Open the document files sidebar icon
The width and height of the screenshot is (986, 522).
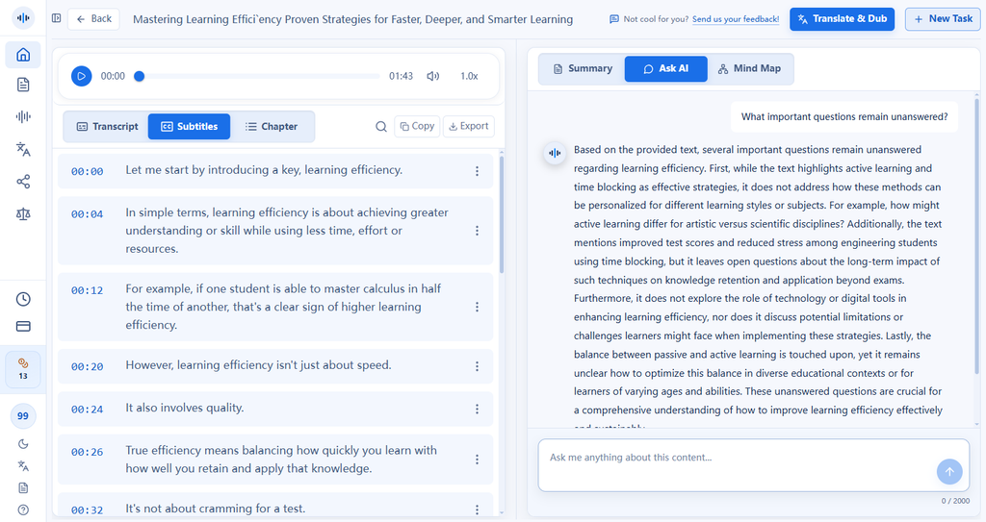pos(23,85)
